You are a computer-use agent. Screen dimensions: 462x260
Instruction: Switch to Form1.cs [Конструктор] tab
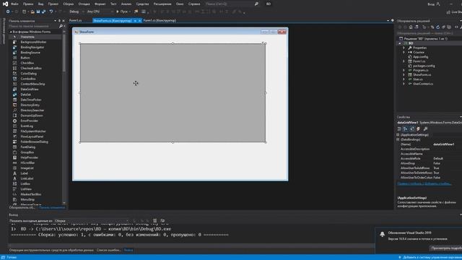[x=160, y=21]
